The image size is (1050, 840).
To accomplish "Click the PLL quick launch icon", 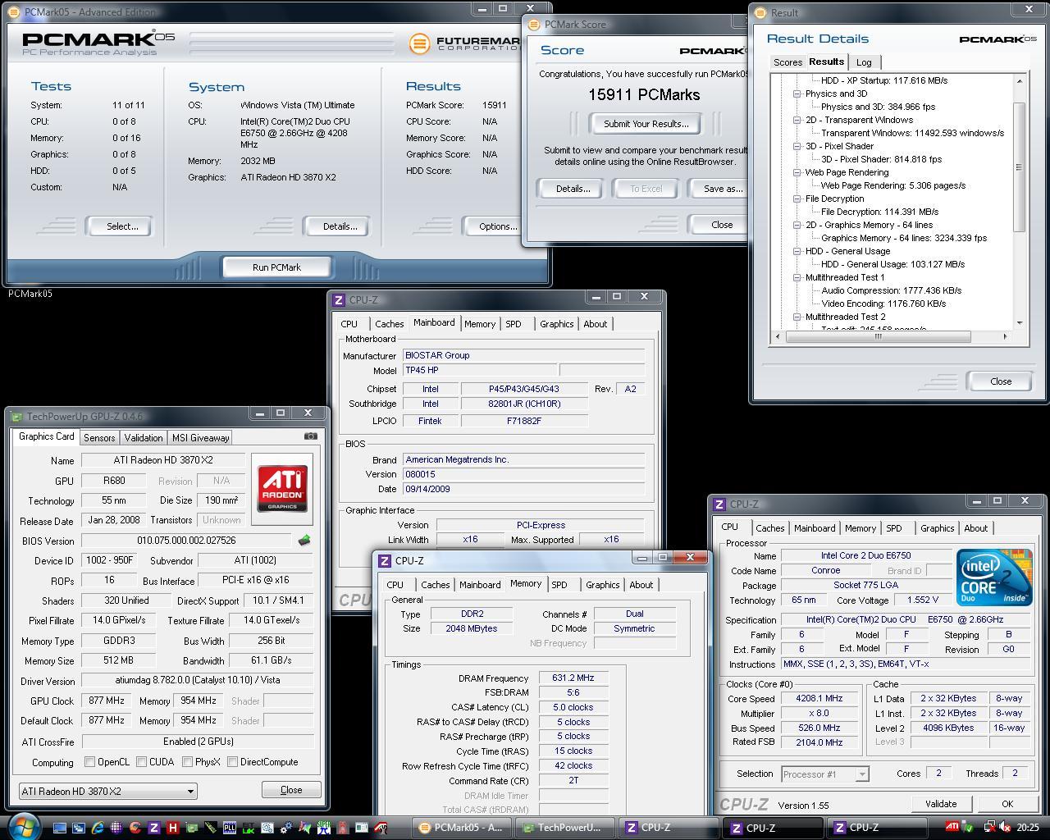I will (230, 828).
